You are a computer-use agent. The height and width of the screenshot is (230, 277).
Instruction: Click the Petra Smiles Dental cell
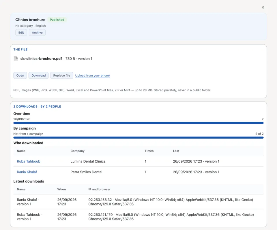pos(86,172)
